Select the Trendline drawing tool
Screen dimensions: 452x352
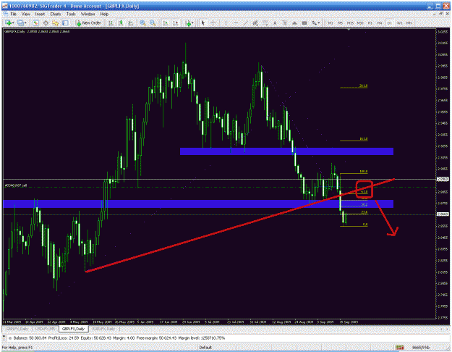coord(245,23)
